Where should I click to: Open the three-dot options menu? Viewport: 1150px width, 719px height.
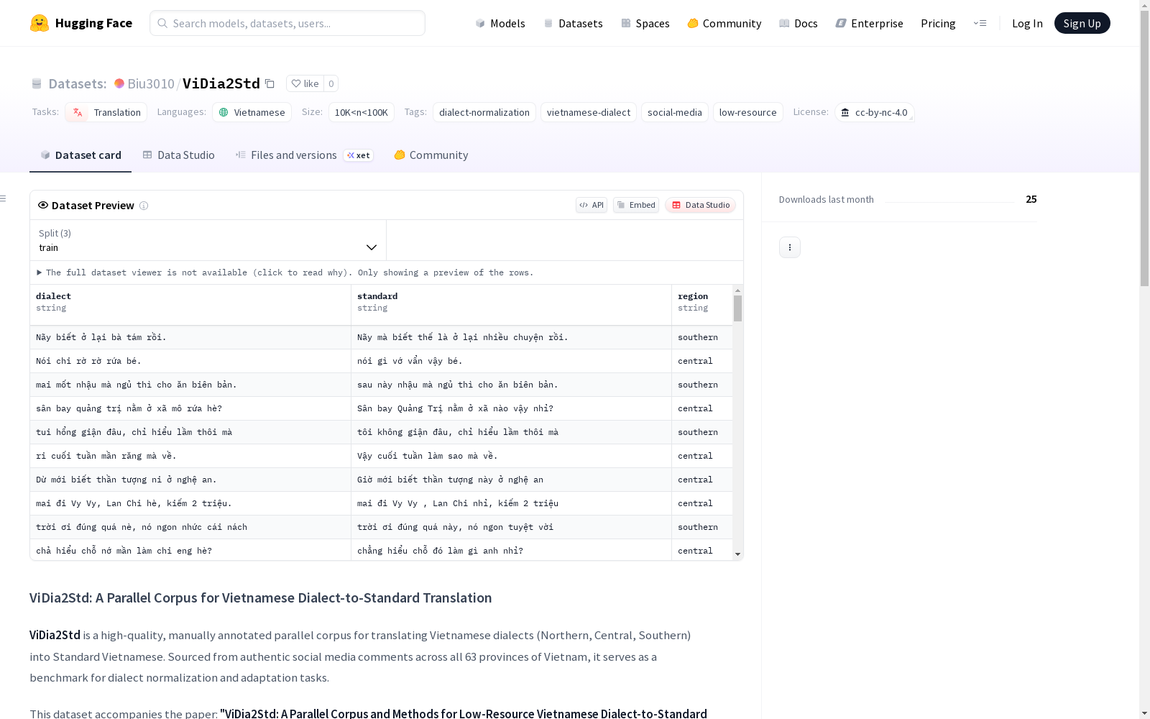coord(789,247)
